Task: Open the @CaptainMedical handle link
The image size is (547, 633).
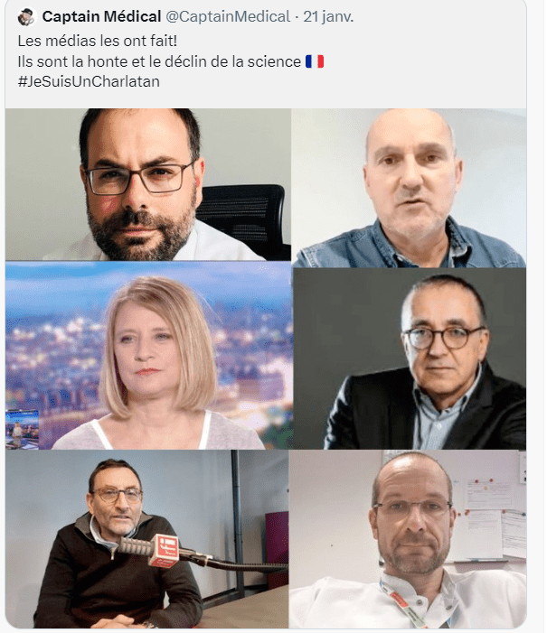Action: pyautogui.click(x=228, y=16)
